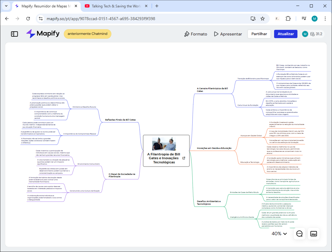Viewport: 332px width, 252px height.
Task: Select leaf about voluntariado e doação
Action: pos(53,162)
